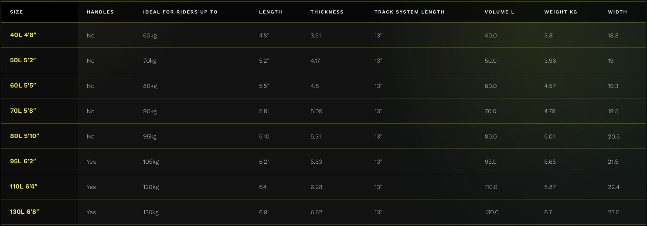Click the THICKNESS column header
This screenshot has height=226, width=647.
327,12
